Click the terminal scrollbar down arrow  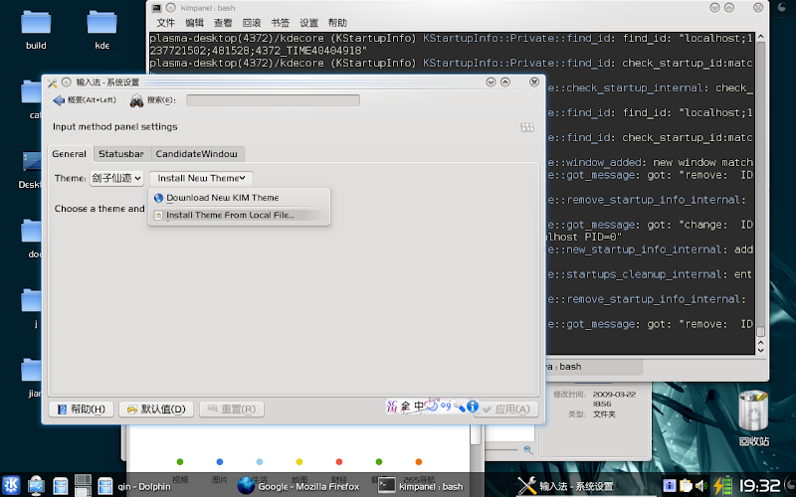760,349
